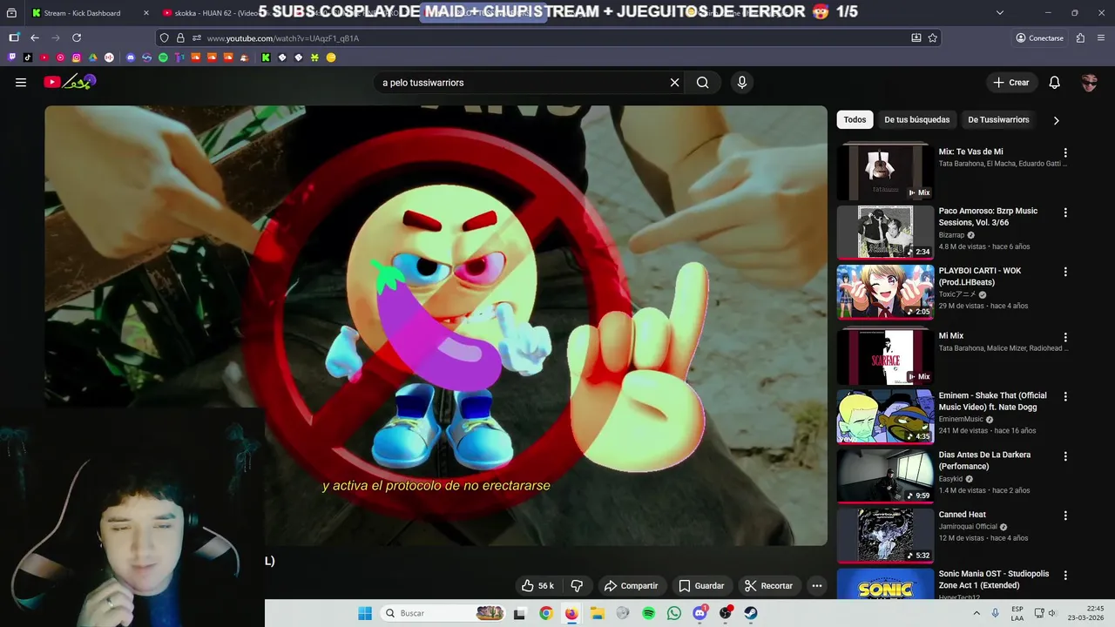Open the Crear upload menu
1115x627 pixels.
tap(1010, 83)
